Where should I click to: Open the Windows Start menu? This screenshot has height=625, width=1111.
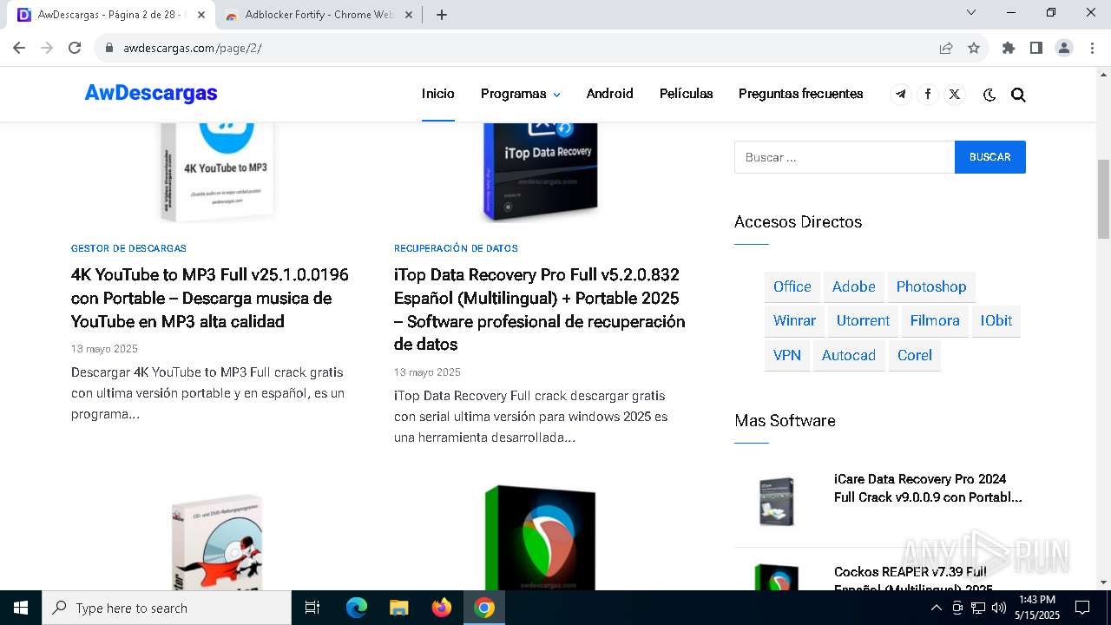[x=21, y=608]
